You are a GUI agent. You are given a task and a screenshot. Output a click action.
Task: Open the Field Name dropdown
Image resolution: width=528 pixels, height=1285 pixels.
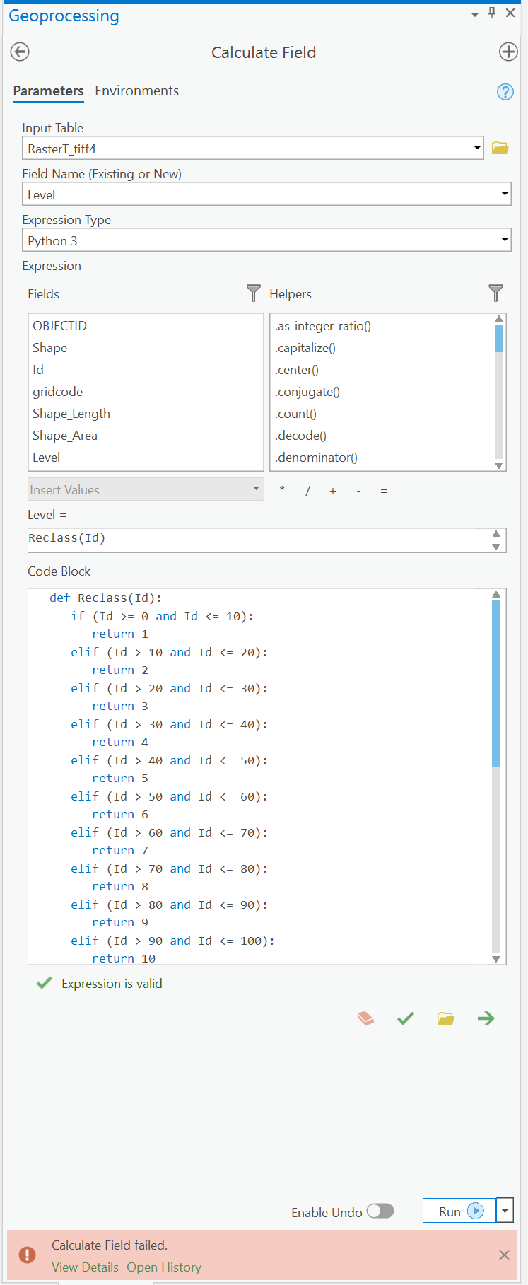point(505,194)
